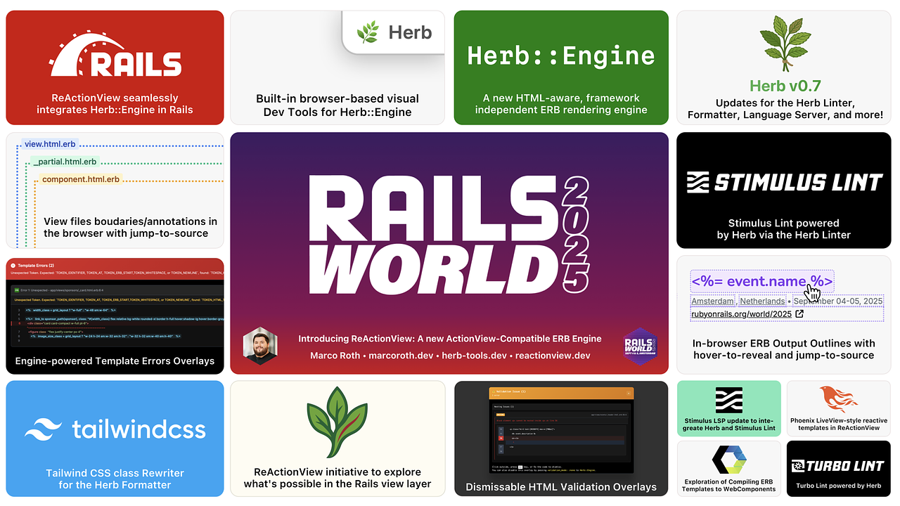Click the '<%= event.name %>' ERB tag
The height and width of the screenshot is (506, 900).
(762, 282)
